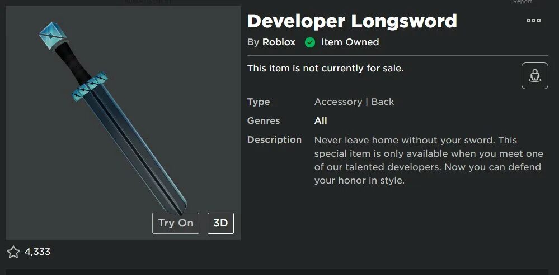Click the Developer Longsword preview image
Screen dimensions: 559x275
pyautogui.click(x=123, y=123)
